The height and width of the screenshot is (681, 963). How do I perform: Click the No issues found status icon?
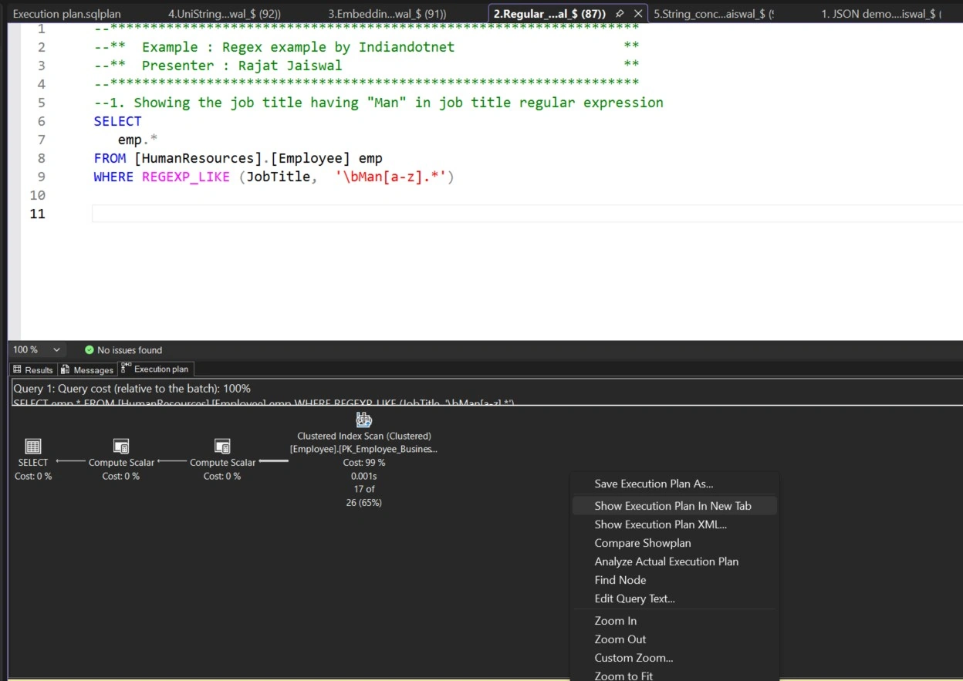(90, 350)
